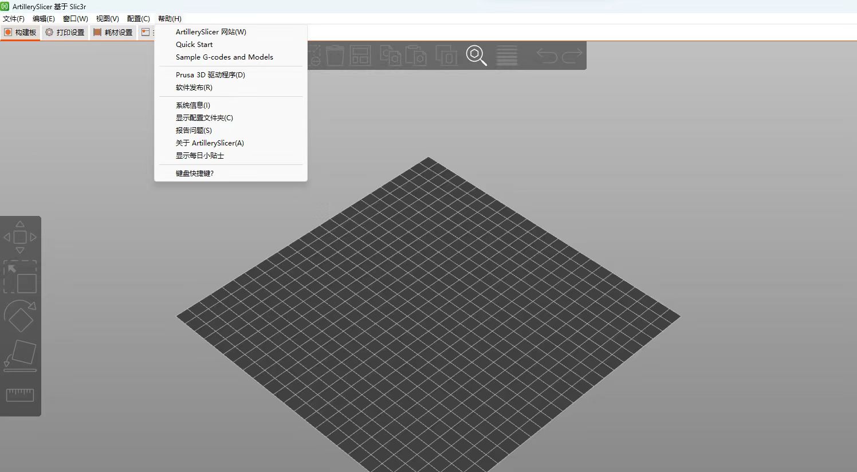
Task: Open the 窗口(W) menu
Action: click(x=76, y=19)
